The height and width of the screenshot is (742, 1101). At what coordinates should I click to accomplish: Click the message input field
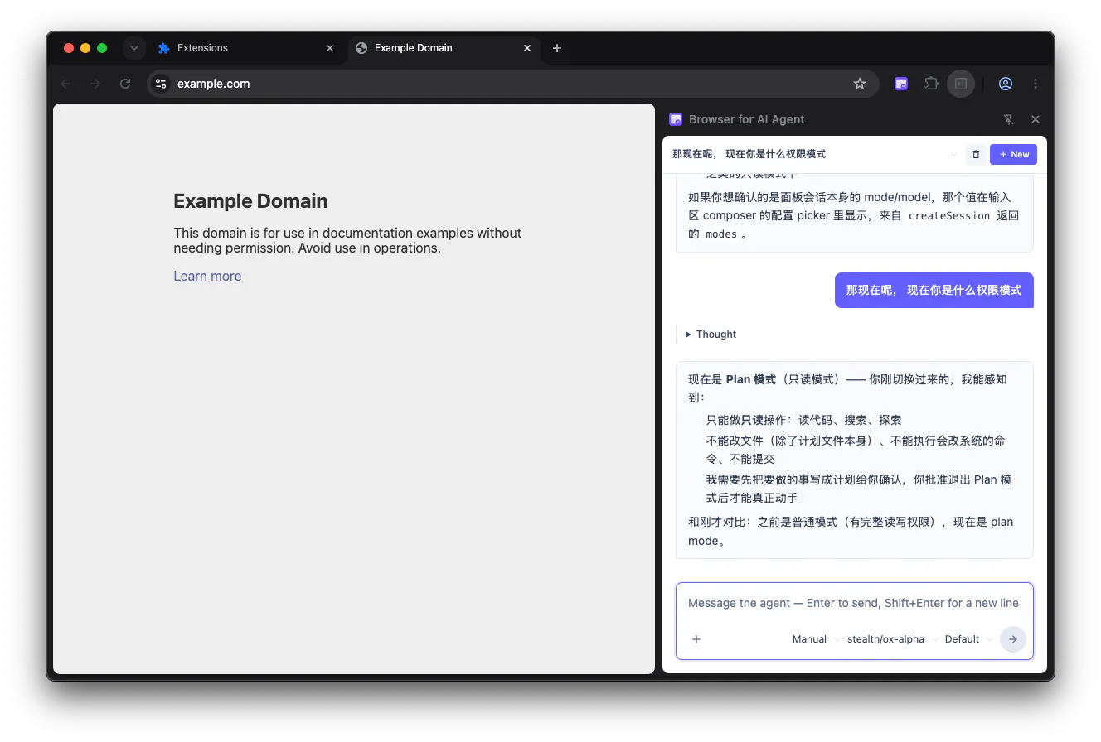(x=854, y=603)
